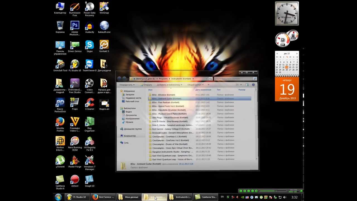Viewport: 357px width, 201px height.
Task: Launch Driver Genius from the desktop
Action: pos(75,46)
